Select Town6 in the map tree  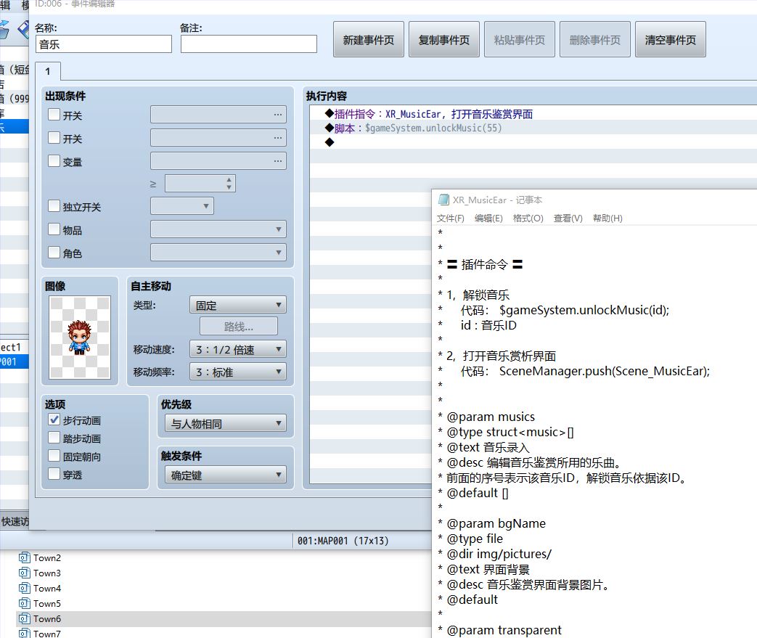(47, 618)
